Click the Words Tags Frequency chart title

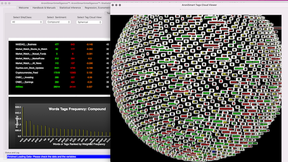[x=77, y=109]
